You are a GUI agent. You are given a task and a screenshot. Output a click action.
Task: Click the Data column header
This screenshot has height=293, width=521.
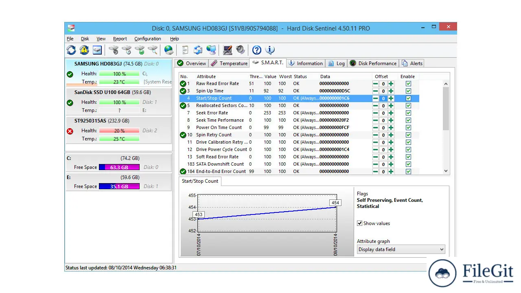325,77
